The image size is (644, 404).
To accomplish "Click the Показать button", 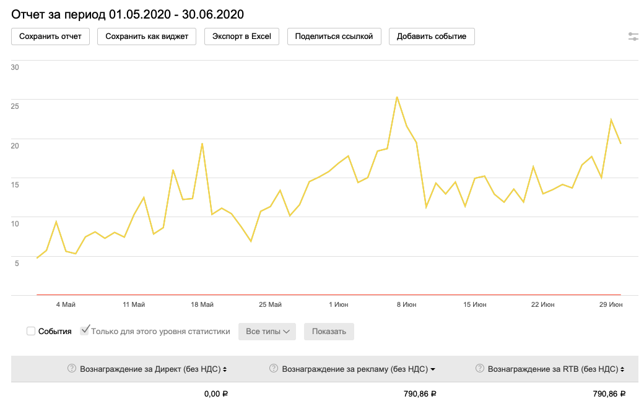I will (329, 332).
